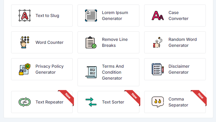Click the Random Word Generator icon
The width and height of the screenshot is (216, 122).
pyautogui.click(x=158, y=42)
